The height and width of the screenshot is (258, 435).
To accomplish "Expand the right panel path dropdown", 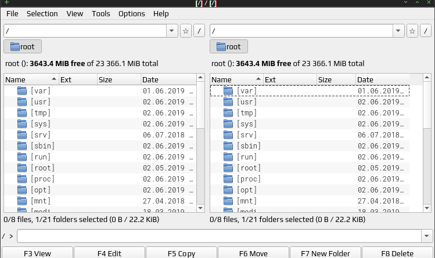I will pyautogui.click(x=398, y=31).
